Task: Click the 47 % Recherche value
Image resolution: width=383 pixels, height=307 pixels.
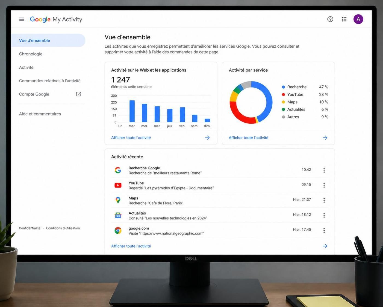Action: (324, 87)
